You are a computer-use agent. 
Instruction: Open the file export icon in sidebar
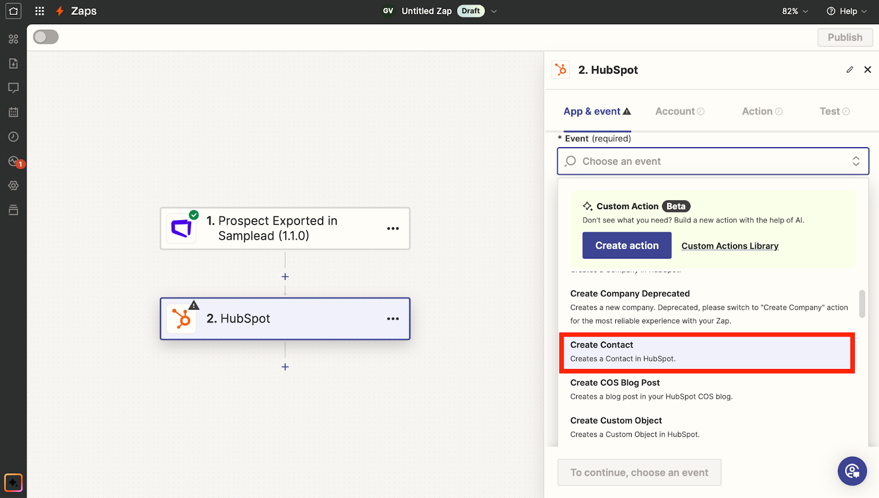point(13,64)
